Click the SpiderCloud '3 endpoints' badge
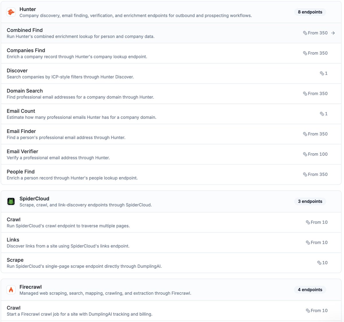This screenshot has width=344, height=322. 310,201
